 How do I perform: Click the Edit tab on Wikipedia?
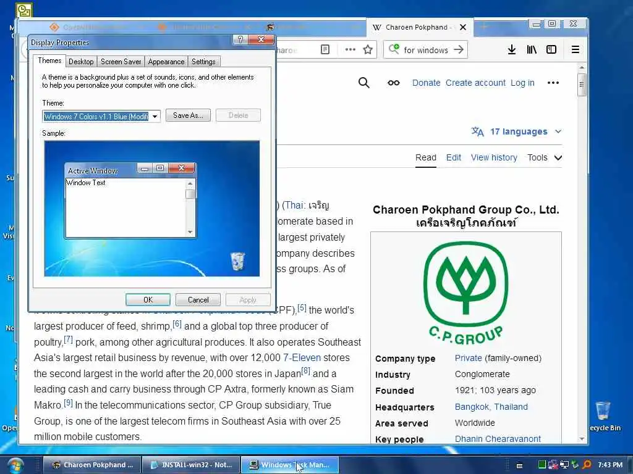pyautogui.click(x=453, y=157)
